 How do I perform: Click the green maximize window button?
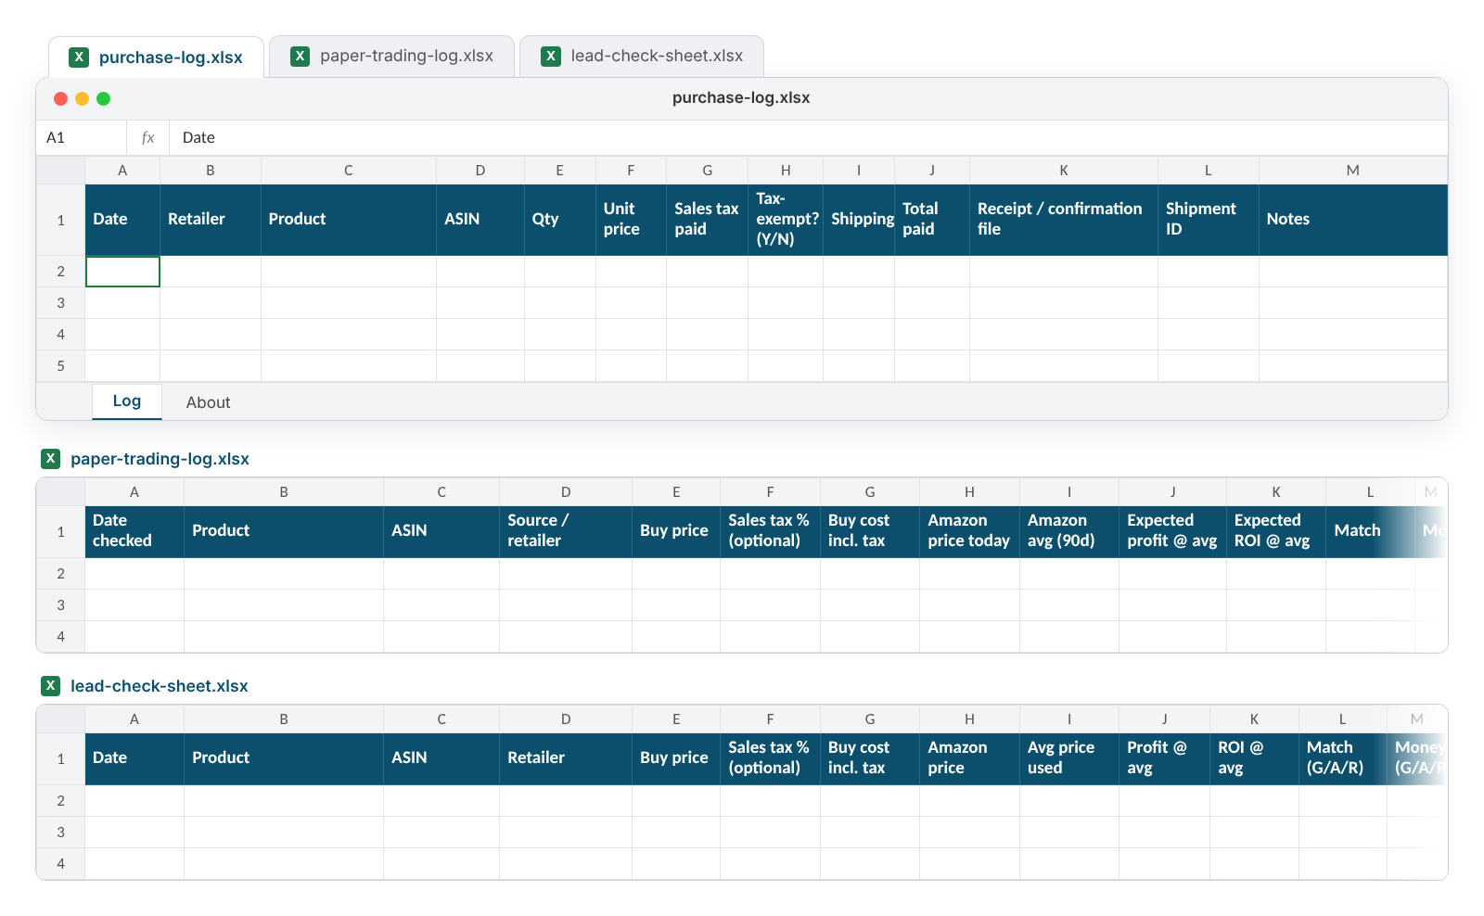point(104,98)
